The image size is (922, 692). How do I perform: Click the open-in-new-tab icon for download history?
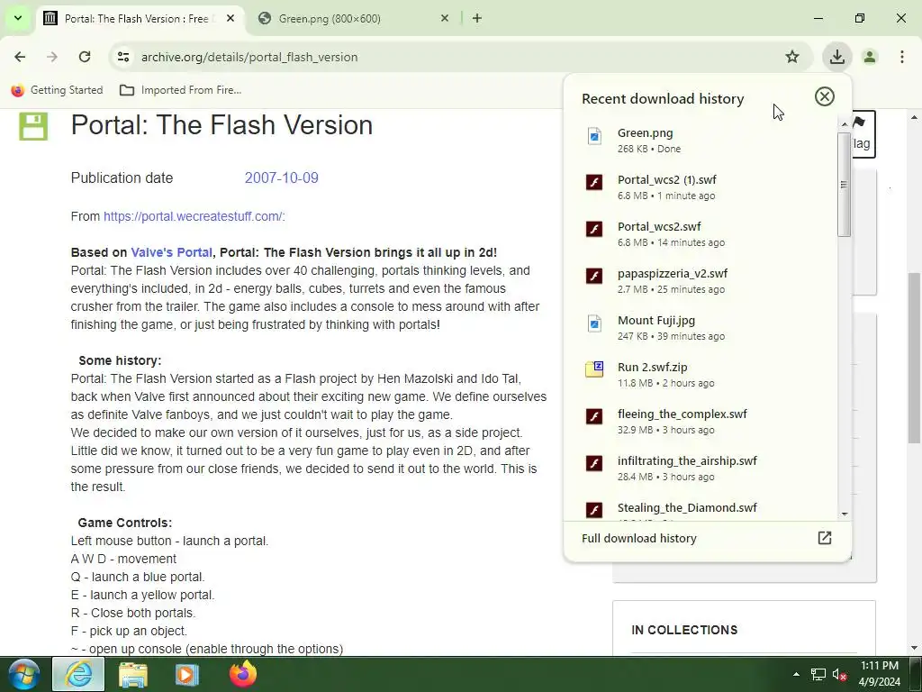coord(825,538)
